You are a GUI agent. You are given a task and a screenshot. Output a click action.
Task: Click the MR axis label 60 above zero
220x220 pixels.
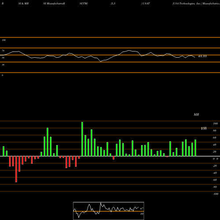pyautogui.click(x=215, y=138)
